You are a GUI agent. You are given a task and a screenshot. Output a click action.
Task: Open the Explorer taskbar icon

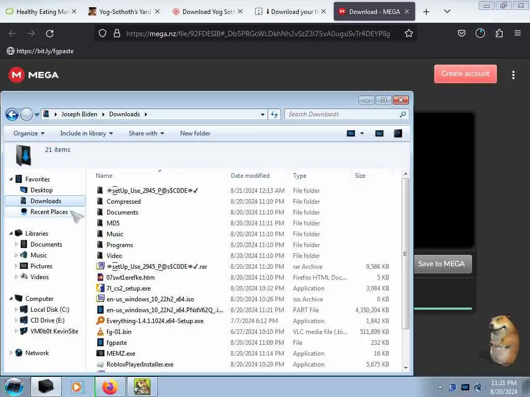click(x=46, y=387)
